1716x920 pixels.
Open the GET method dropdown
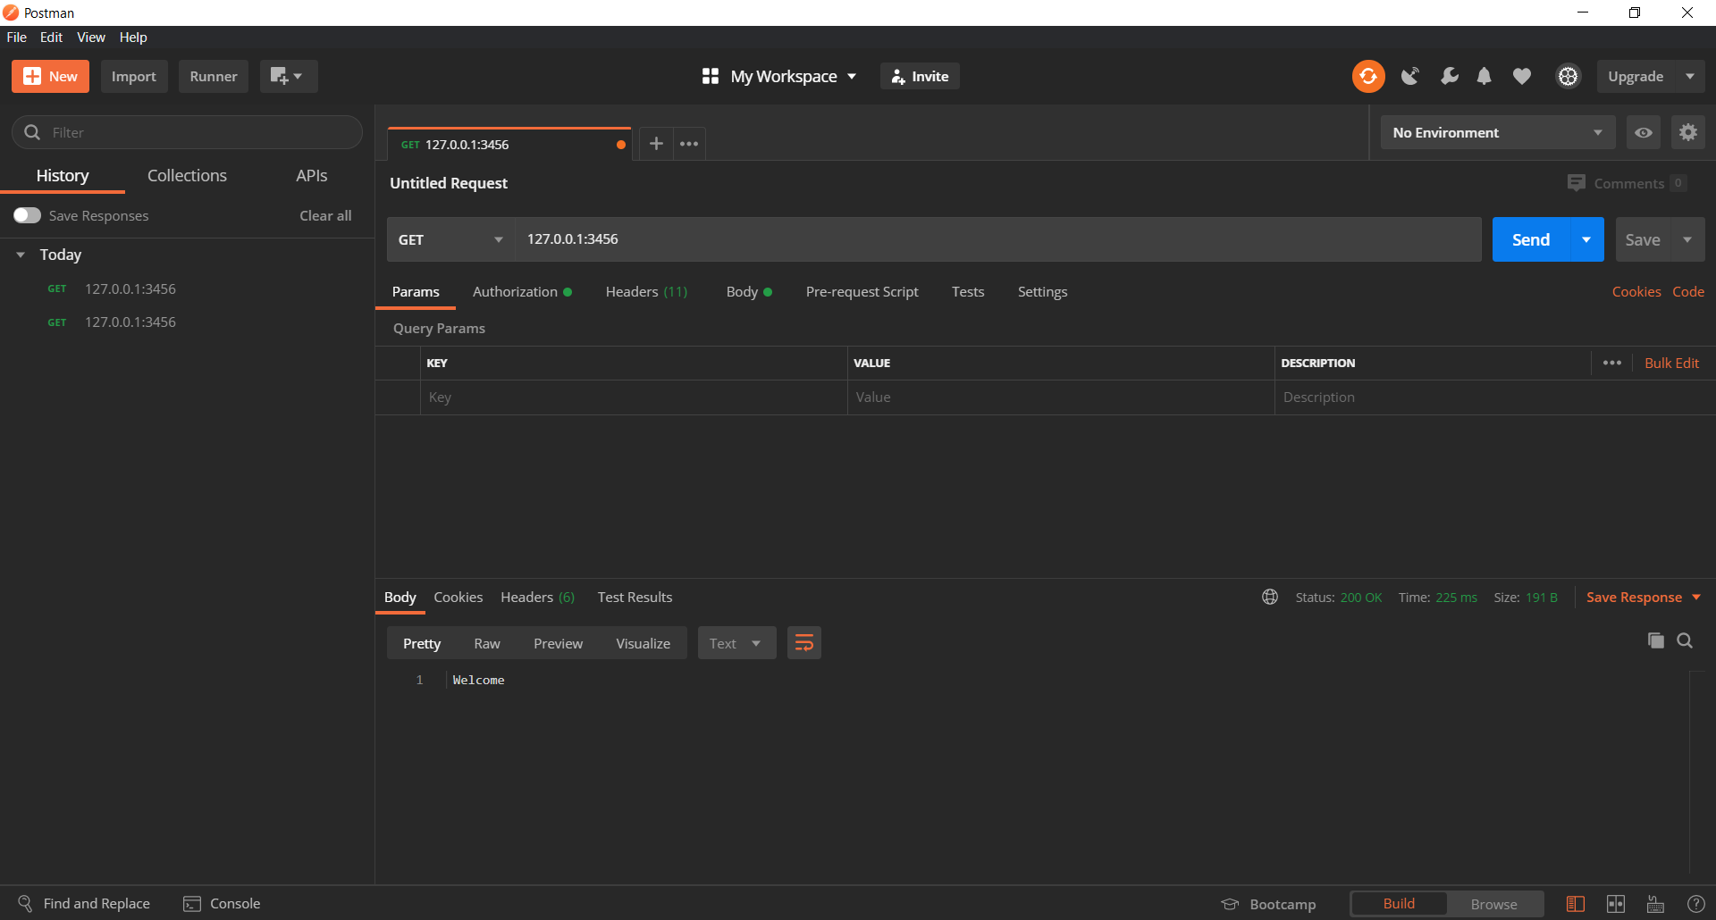coord(451,239)
